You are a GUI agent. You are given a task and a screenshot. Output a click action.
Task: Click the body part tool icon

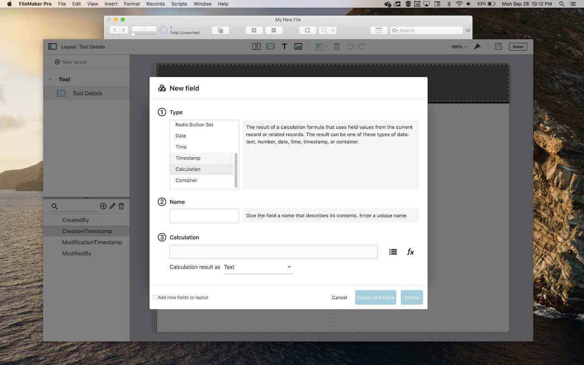coord(270,47)
